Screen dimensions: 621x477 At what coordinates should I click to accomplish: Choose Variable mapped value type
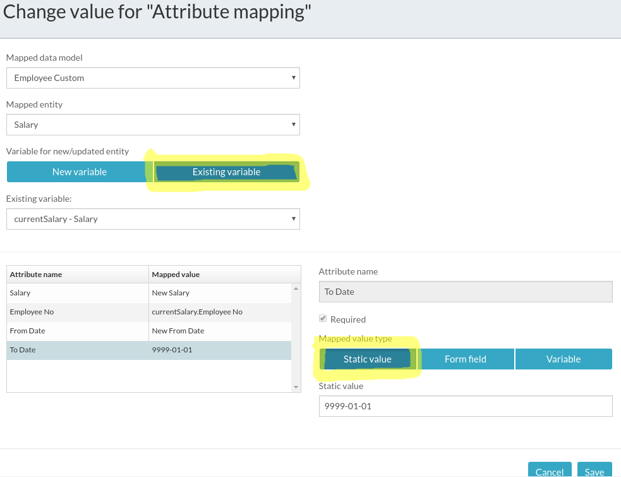coord(564,359)
